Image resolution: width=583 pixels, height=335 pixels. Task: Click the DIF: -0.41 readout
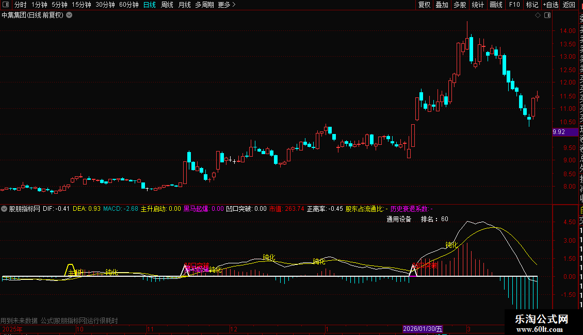56,209
